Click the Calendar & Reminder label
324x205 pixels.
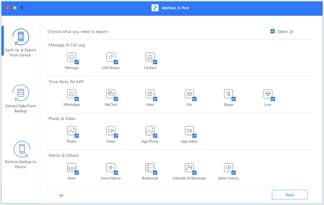[x=189, y=178]
